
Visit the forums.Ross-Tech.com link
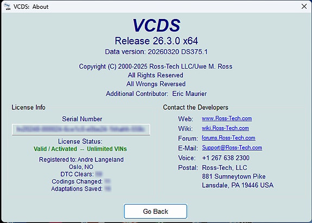coord(228,138)
